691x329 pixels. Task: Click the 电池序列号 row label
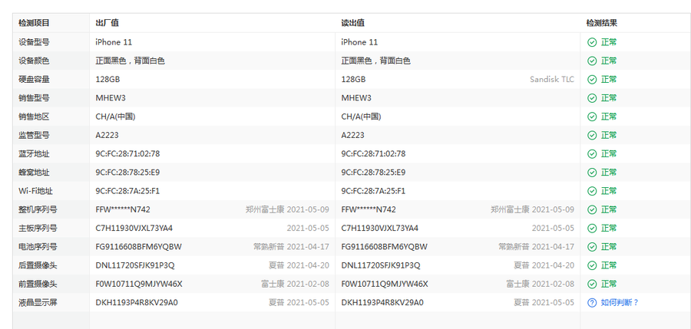click(x=38, y=247)
